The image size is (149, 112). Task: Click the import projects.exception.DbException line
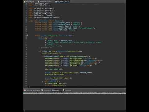click(44, 17)
